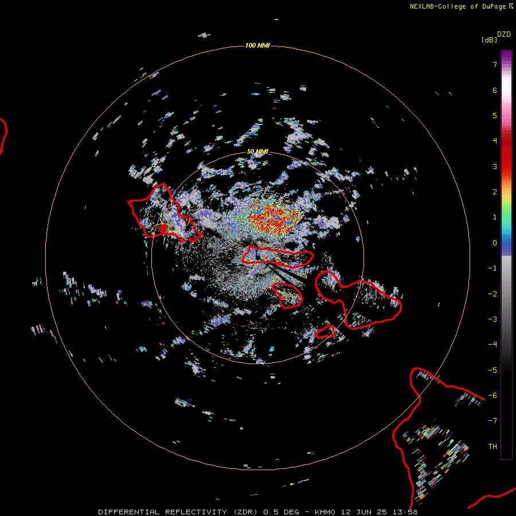Click the 50 NMI range ring label

(x=257, y=151)
